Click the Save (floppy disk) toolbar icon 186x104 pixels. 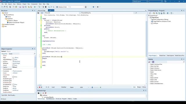click(x=20, y=7)
